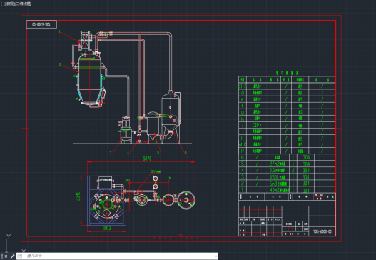Viewport: 376px width, 260px height.
Task: Select the 40m2 description cell
Action: tap(278, 190)
